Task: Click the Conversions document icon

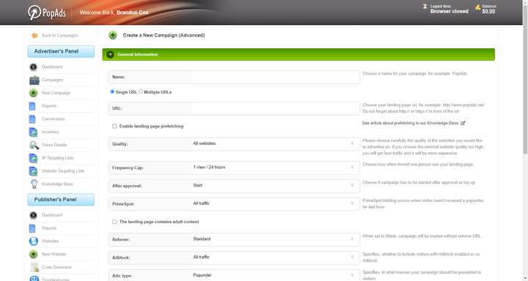Action: (32, 119)
